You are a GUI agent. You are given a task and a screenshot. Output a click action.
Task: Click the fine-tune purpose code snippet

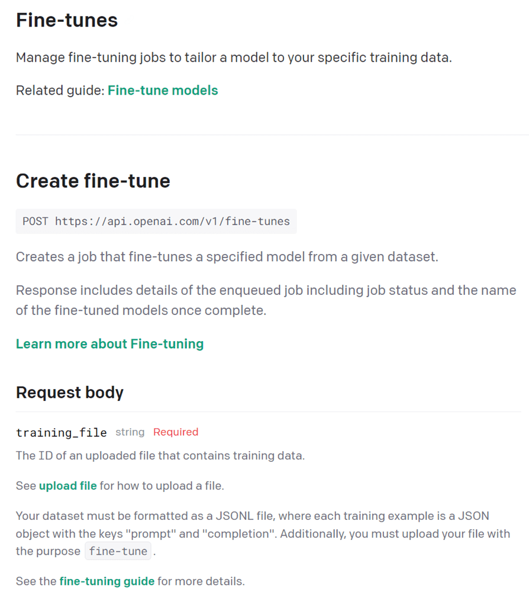point(118,551)
